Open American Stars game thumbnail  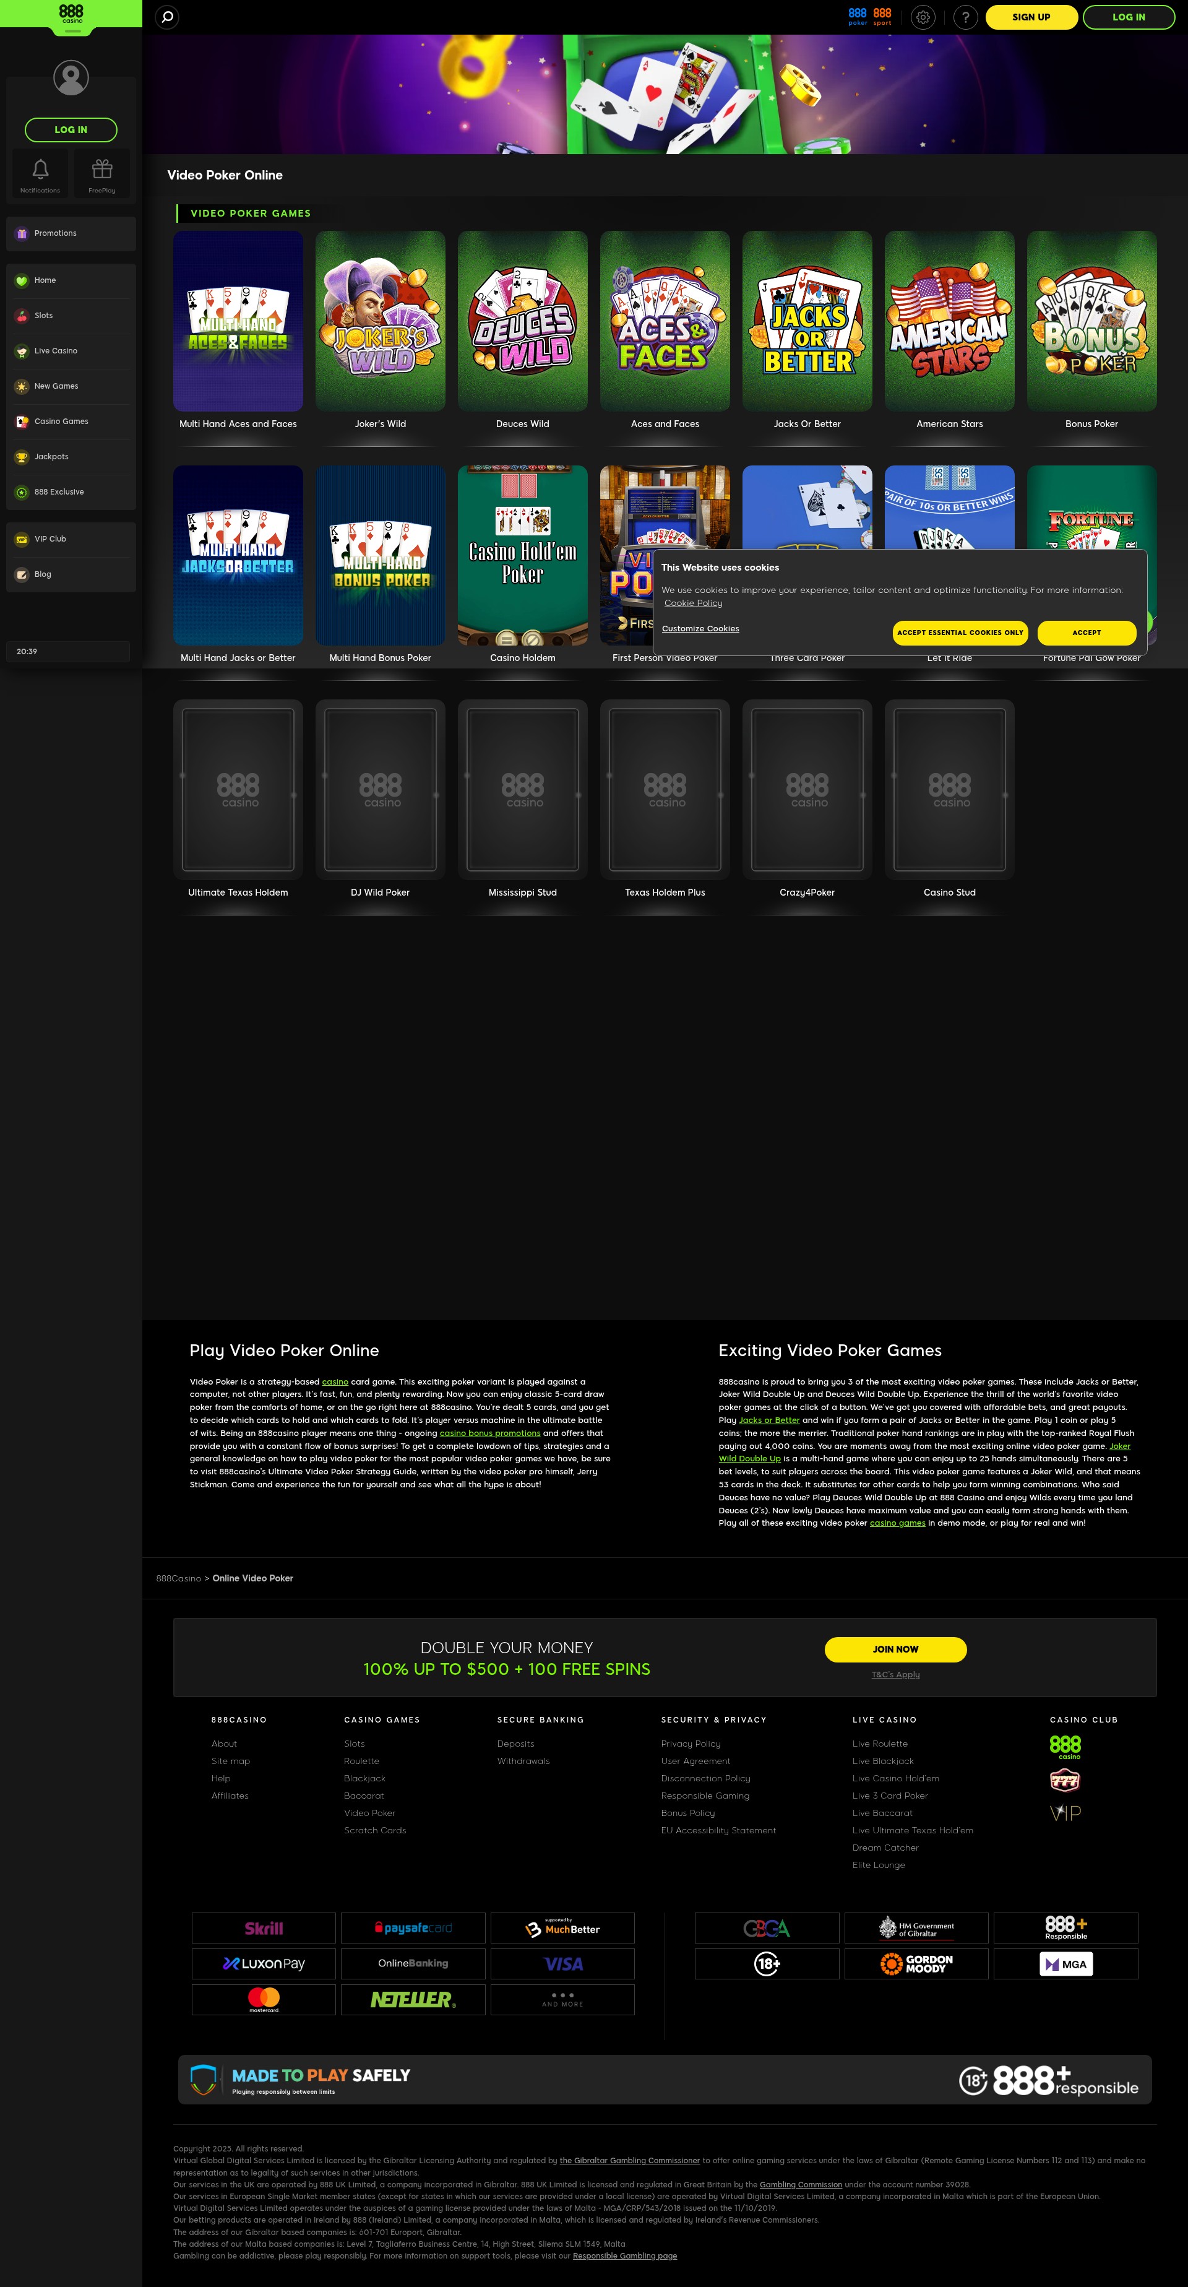[x=949, y=321]
